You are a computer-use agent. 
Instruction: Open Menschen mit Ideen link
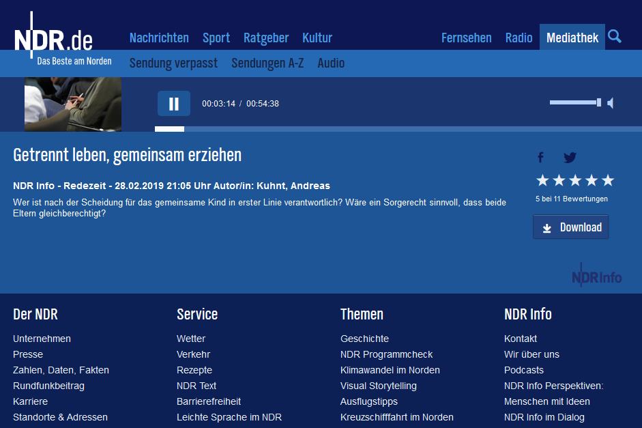pyautogui.click(x=547, y=401)
